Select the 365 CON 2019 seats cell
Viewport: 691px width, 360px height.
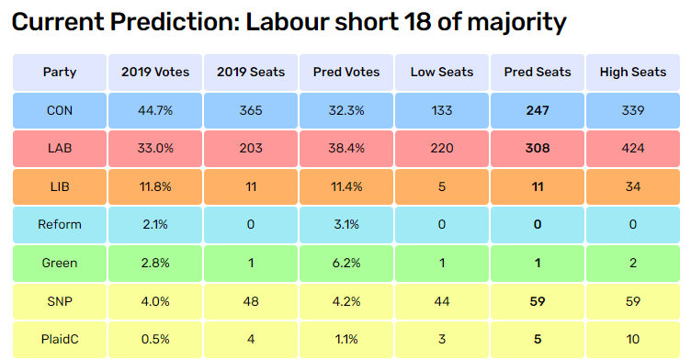click(x=251, y=110)
